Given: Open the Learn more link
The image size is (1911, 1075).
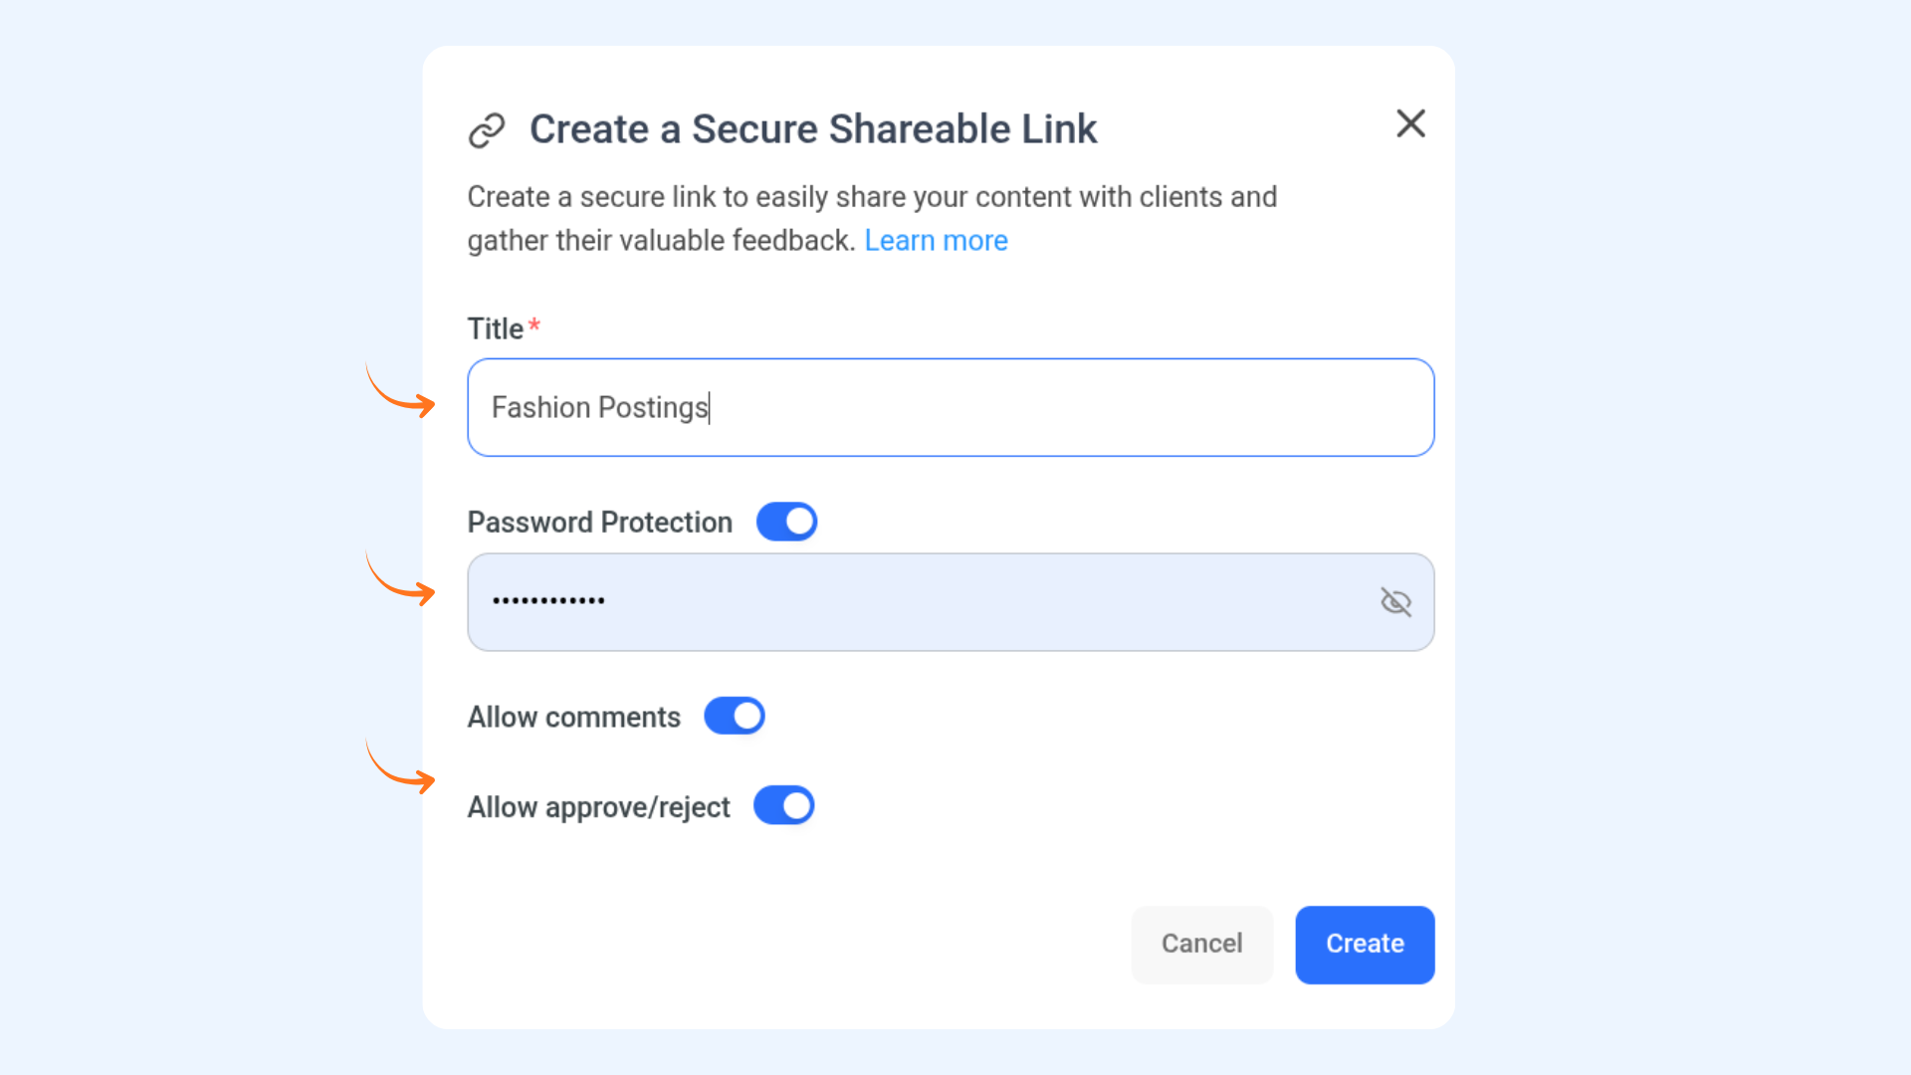Looking at the screenshot, I should 936,241.
